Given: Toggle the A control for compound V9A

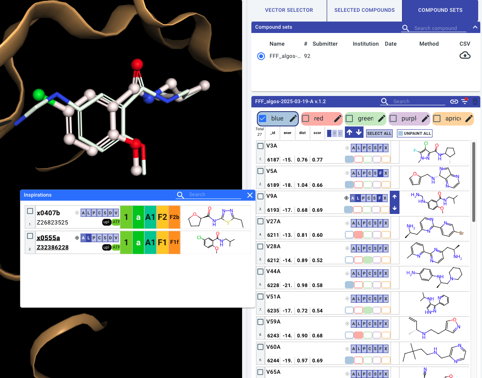Looking at the screenshot, I should click(353, 198).
